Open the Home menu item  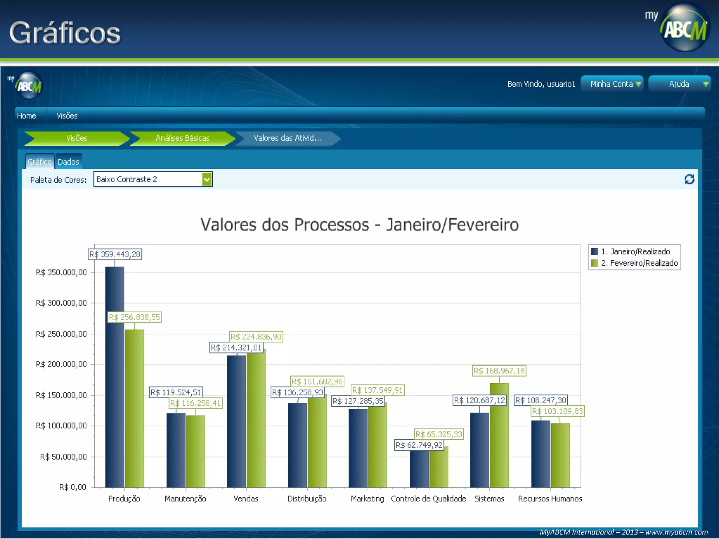tap(26, 116)
